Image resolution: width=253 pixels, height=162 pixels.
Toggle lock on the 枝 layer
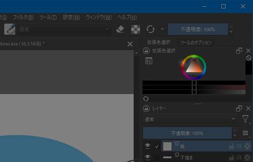(231, 146)
